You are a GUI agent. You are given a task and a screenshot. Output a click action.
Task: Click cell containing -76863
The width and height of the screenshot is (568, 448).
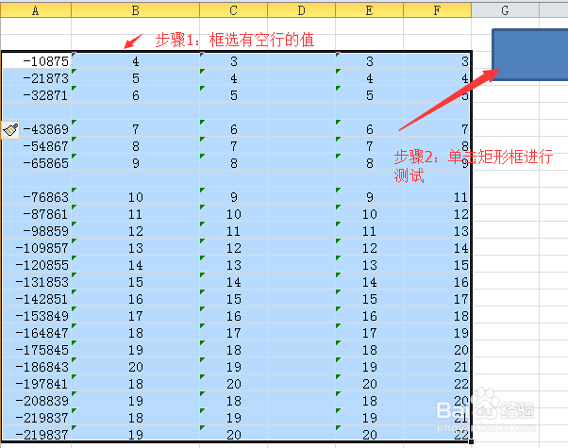36,197
